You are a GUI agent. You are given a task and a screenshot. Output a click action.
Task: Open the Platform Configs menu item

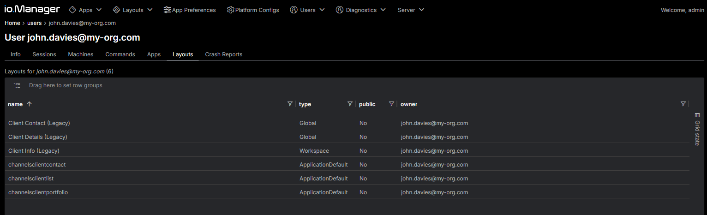[253, 10]
